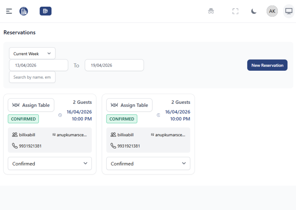Click 10:00 PM time on second card

[x=180, y=119]
